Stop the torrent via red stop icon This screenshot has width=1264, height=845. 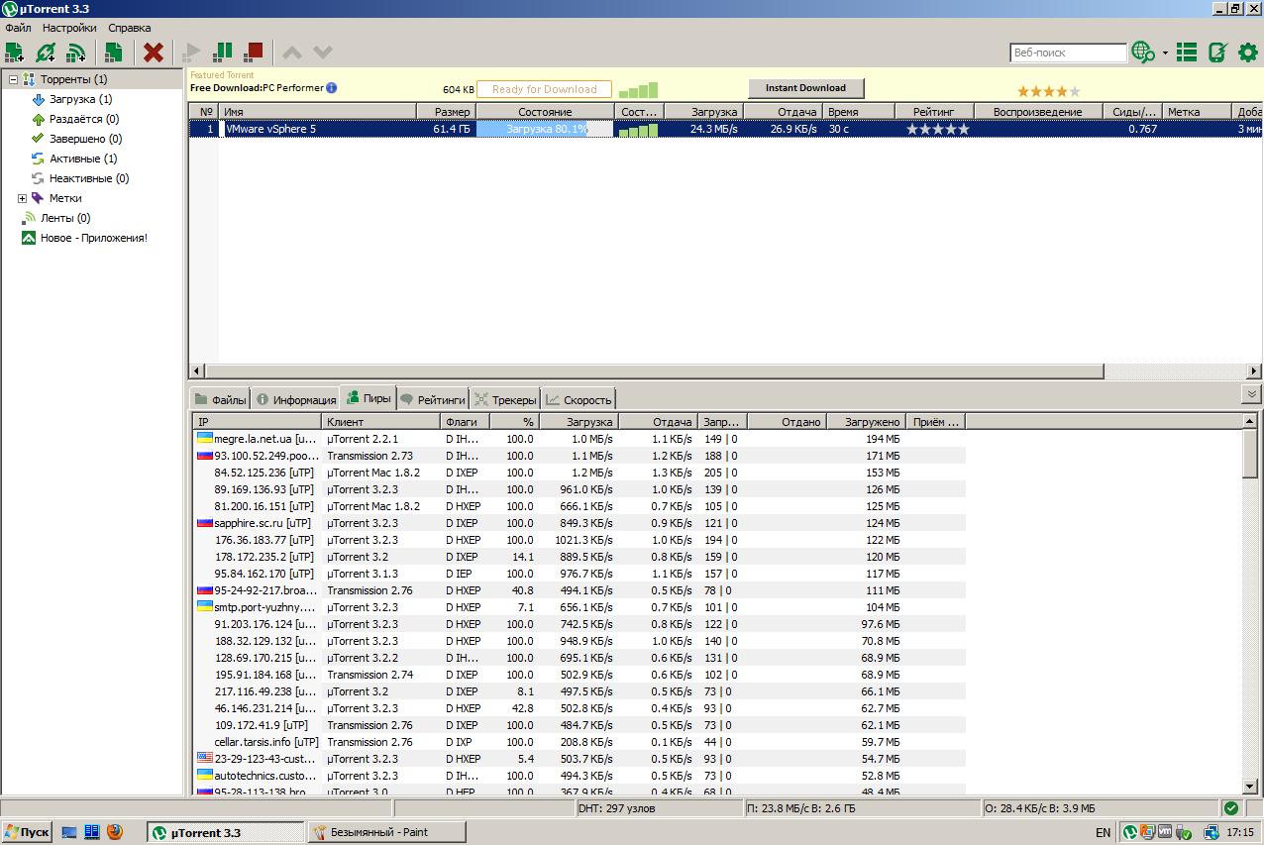255,53
